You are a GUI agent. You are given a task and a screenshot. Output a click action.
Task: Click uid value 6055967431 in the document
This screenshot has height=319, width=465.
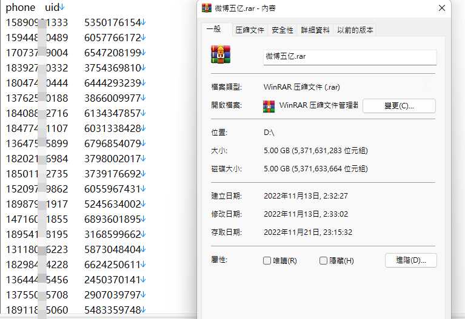point(112,189)
